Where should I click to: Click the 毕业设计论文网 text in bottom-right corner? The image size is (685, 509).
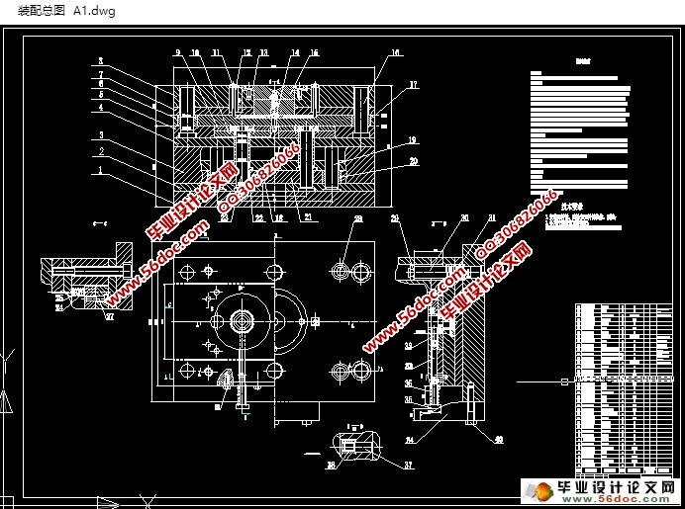(x=619, y=486)
